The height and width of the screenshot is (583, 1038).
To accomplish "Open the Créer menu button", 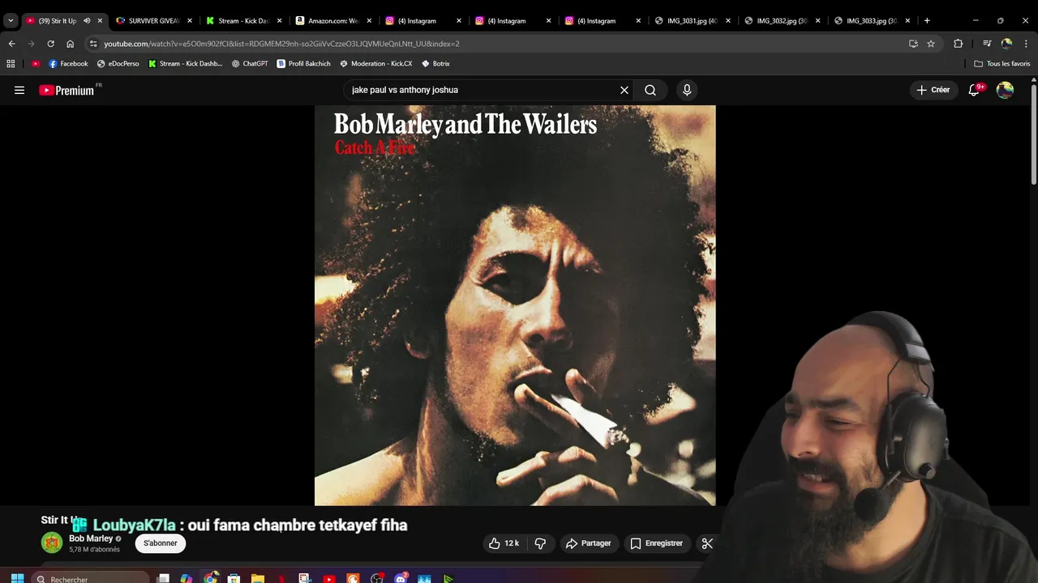I will point(933,90).
